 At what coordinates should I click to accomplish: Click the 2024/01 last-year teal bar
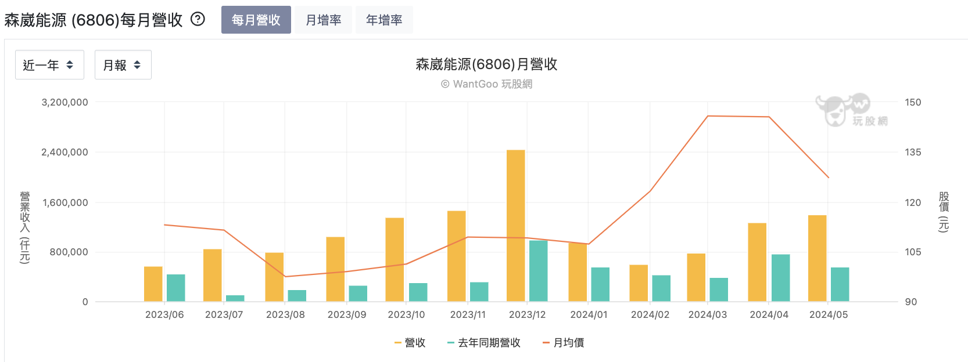(x=600, y=284)
